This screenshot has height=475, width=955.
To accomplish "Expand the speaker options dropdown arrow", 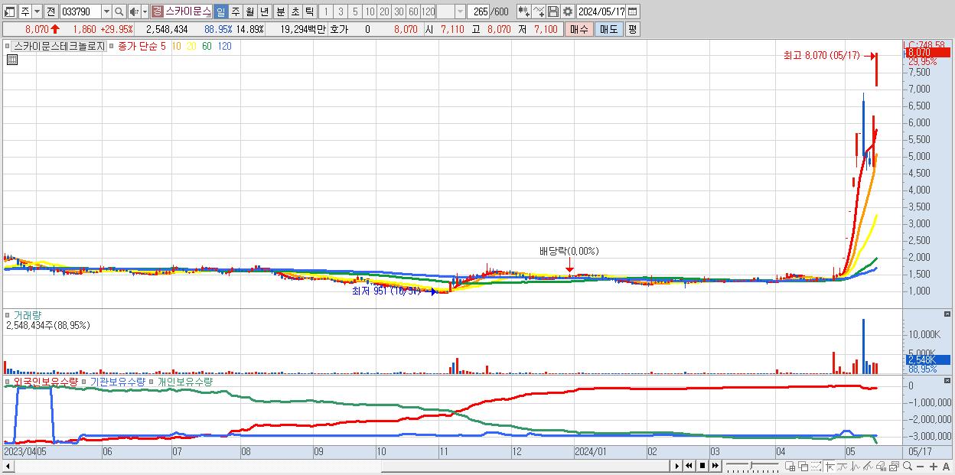I will coord(145,11).
